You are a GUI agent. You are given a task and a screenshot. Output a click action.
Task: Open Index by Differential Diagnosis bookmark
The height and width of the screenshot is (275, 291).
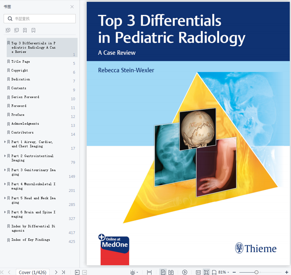point(33,228)
